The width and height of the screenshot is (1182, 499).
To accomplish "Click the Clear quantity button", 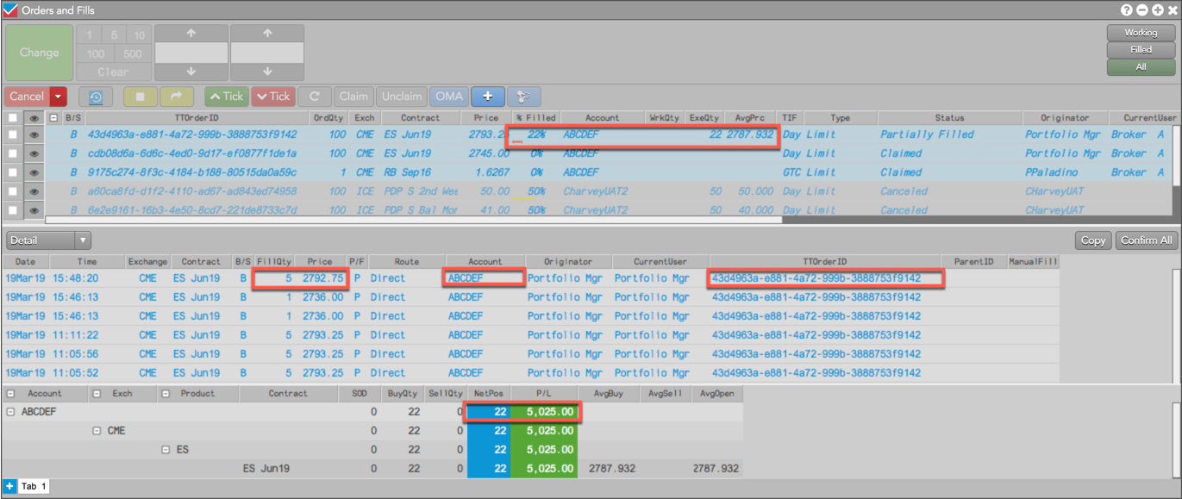I will point(114,72).
